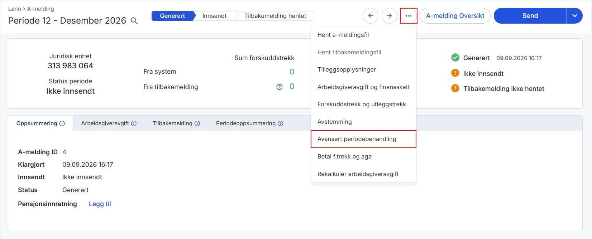Click the Fra system amount value 0

click(x=292, y=72)
